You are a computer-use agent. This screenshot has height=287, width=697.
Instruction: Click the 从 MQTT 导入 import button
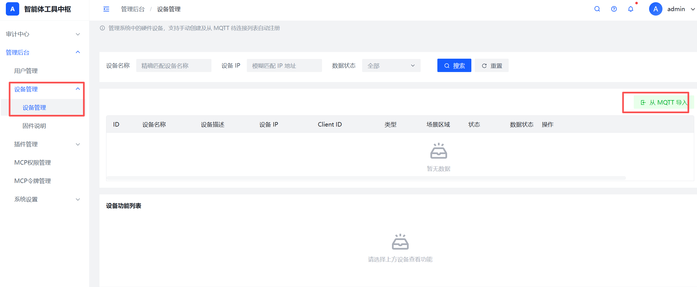point(664,102)
